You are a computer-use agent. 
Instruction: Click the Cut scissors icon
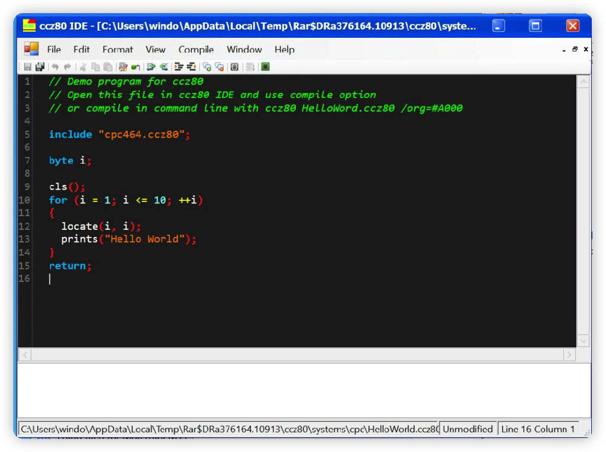tap(83, 67)
